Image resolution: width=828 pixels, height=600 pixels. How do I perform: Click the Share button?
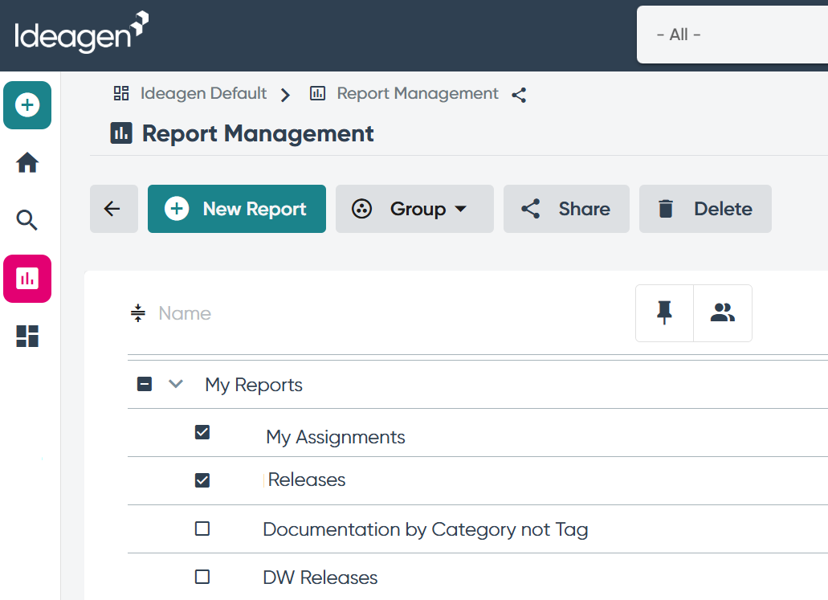pyautogui.click(x=566, y=209)
